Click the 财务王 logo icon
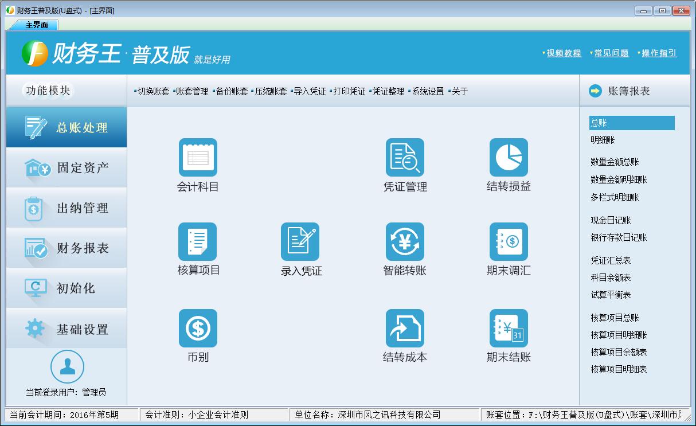This screenshot has width=696, height=426. [35, 53]
